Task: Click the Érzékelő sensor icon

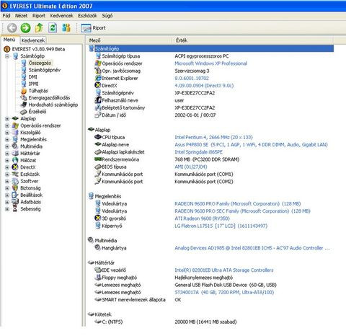Action: click(24, 112)
